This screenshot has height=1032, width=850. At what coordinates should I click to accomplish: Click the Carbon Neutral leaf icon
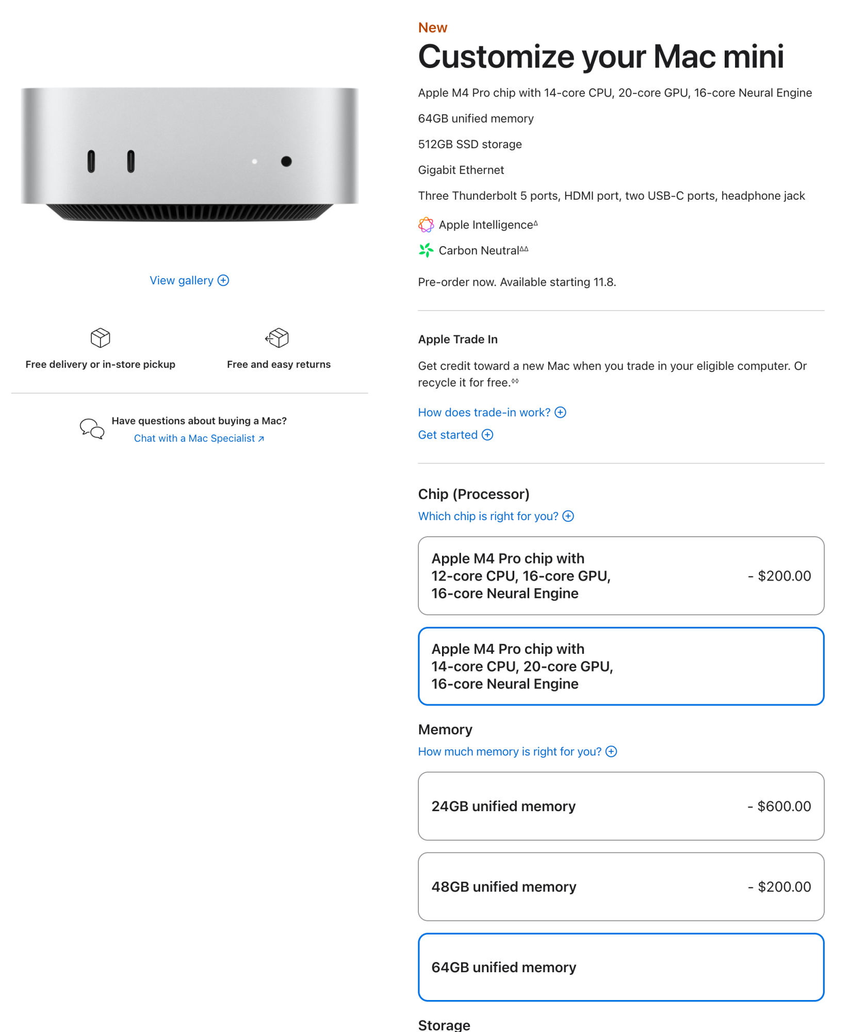(426, 250)
